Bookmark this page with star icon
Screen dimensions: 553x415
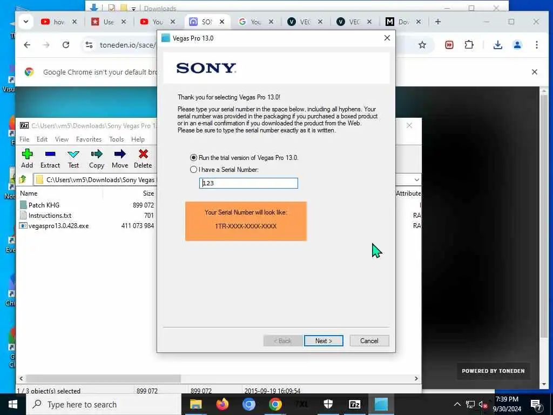coord(422,45)
